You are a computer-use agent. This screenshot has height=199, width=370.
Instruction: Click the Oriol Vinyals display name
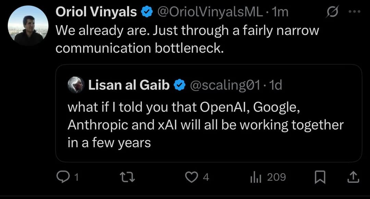(96, 12)
